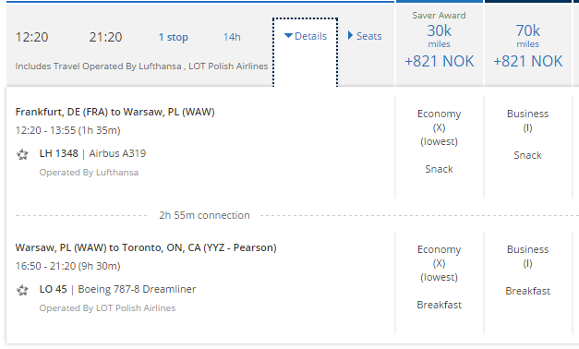
Task: Click the Warsaw to Toronto segment title
Action: click(146, 247)
